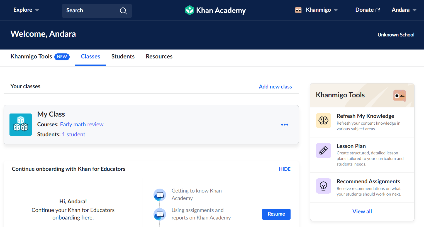The height and width of the screenshot is (227, 424).
Task: Click the Welcome, Andara heading
Action: pyautogui.click(x=43, y=34)
